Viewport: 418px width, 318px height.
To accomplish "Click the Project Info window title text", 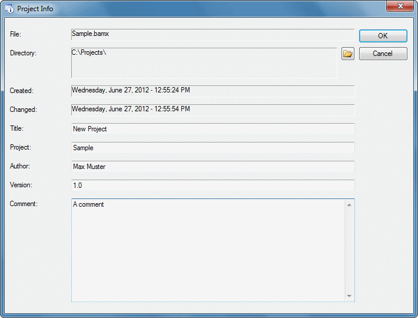I will [35, 9].
